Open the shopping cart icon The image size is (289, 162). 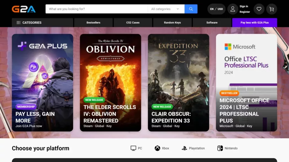pyautogui.click(x=272, y=9)
